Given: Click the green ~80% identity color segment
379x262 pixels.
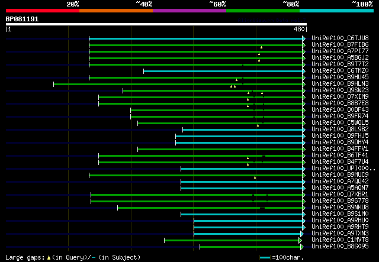Looking at the screenshot, I should [263, 11].
